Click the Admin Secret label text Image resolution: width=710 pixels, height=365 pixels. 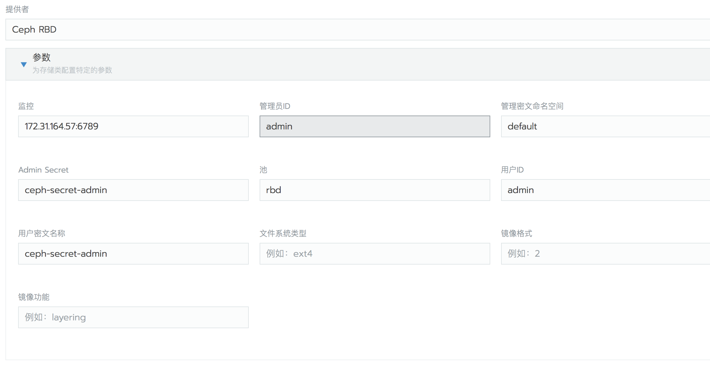point(43,170)
